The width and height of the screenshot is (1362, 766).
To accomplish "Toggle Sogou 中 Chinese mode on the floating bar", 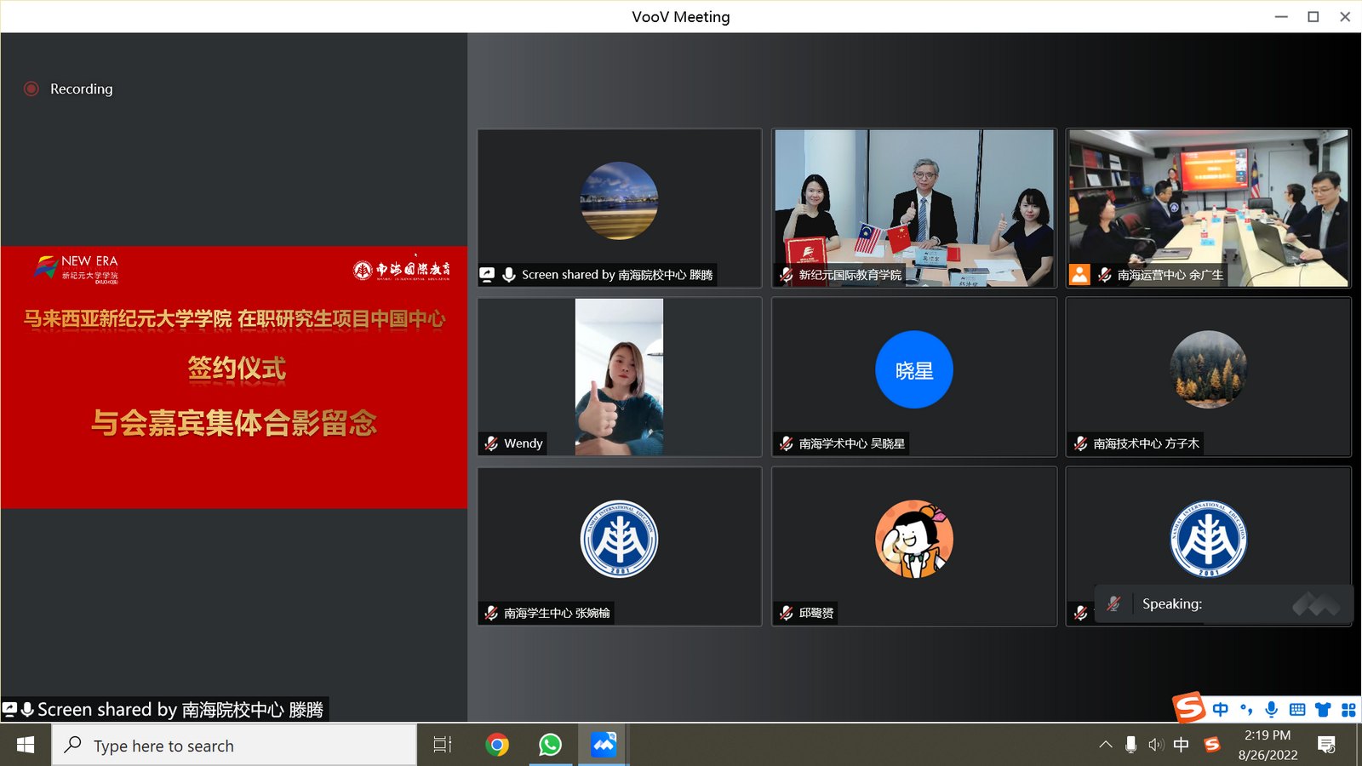I will coord(1221,710).
